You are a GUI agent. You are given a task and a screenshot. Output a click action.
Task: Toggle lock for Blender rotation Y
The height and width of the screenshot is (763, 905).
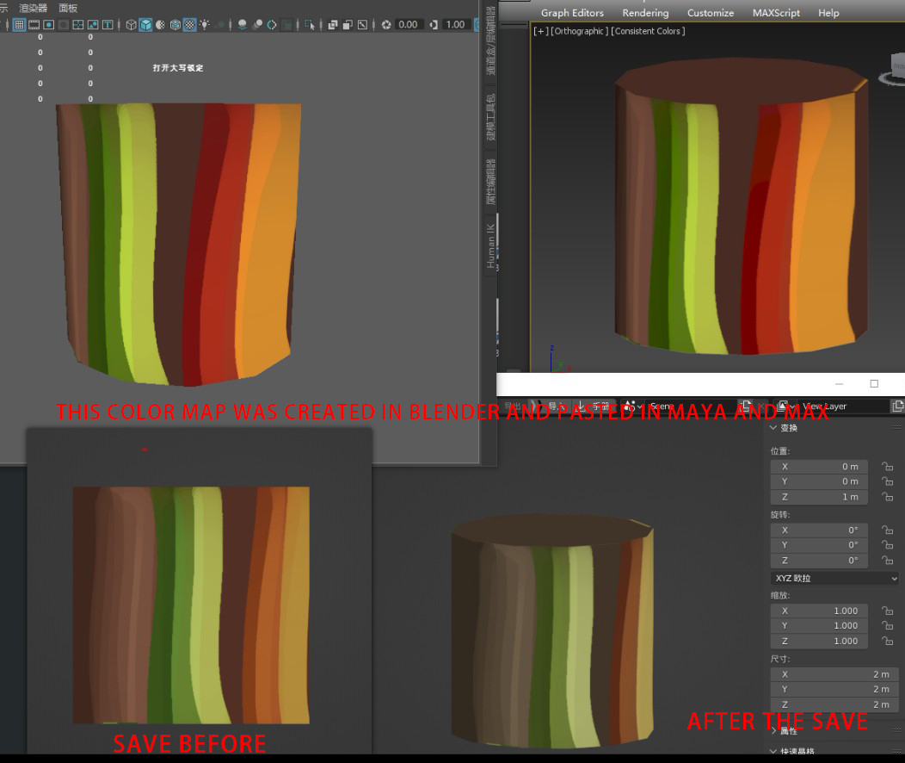tap(887, 545)
